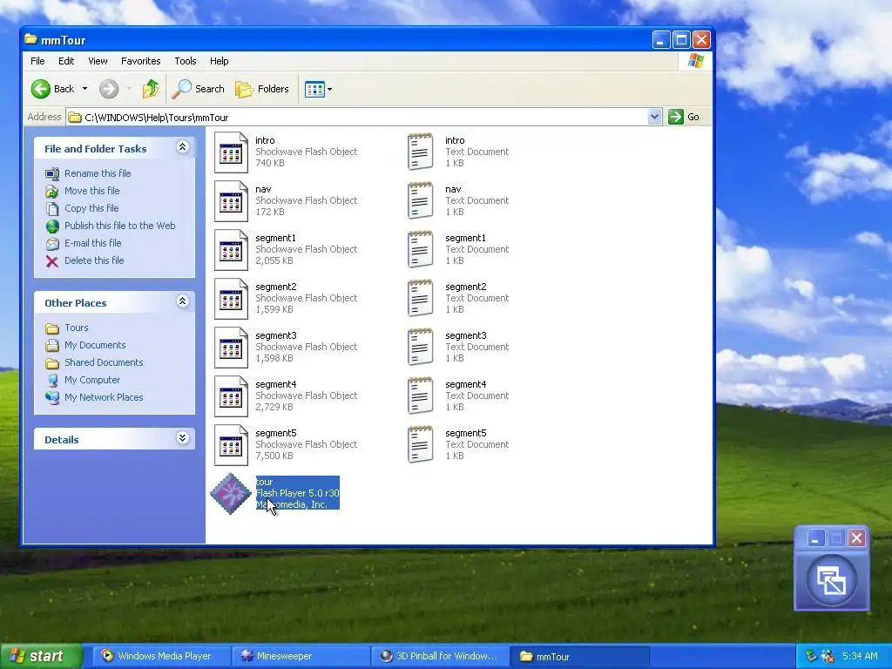
Task: Click the Windows flag logo in menu bar
Action: click(696, 61)
